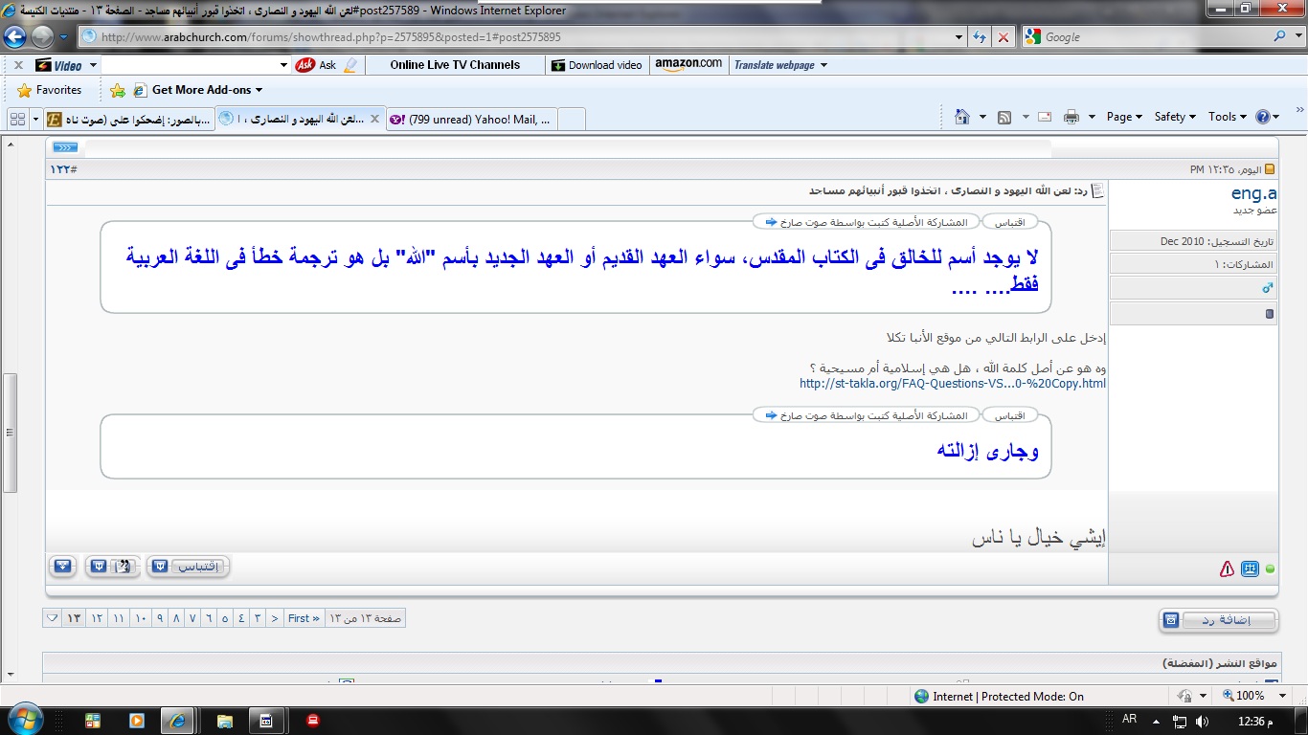Image resolution: width=1308 pixels, height=735 pixels.
Task: Click the Print toolbar icon
Action: [x=1071, y=117]
